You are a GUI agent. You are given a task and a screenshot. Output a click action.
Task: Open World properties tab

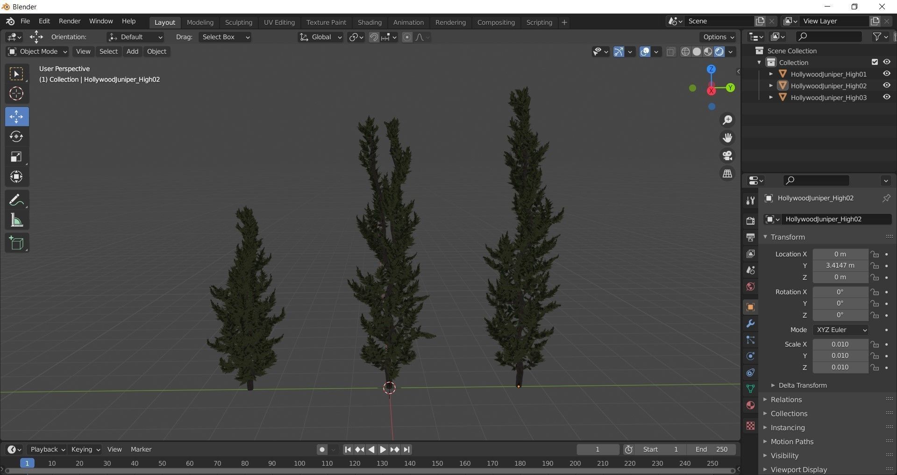tap(750, 286)
